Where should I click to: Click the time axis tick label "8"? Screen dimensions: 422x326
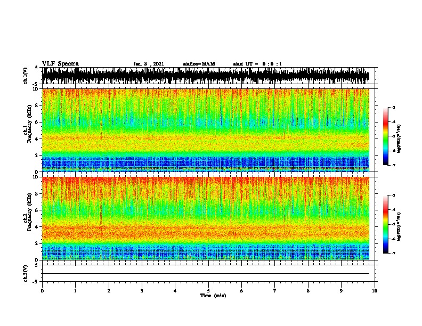pyautogui.click(x=308, y=290)
